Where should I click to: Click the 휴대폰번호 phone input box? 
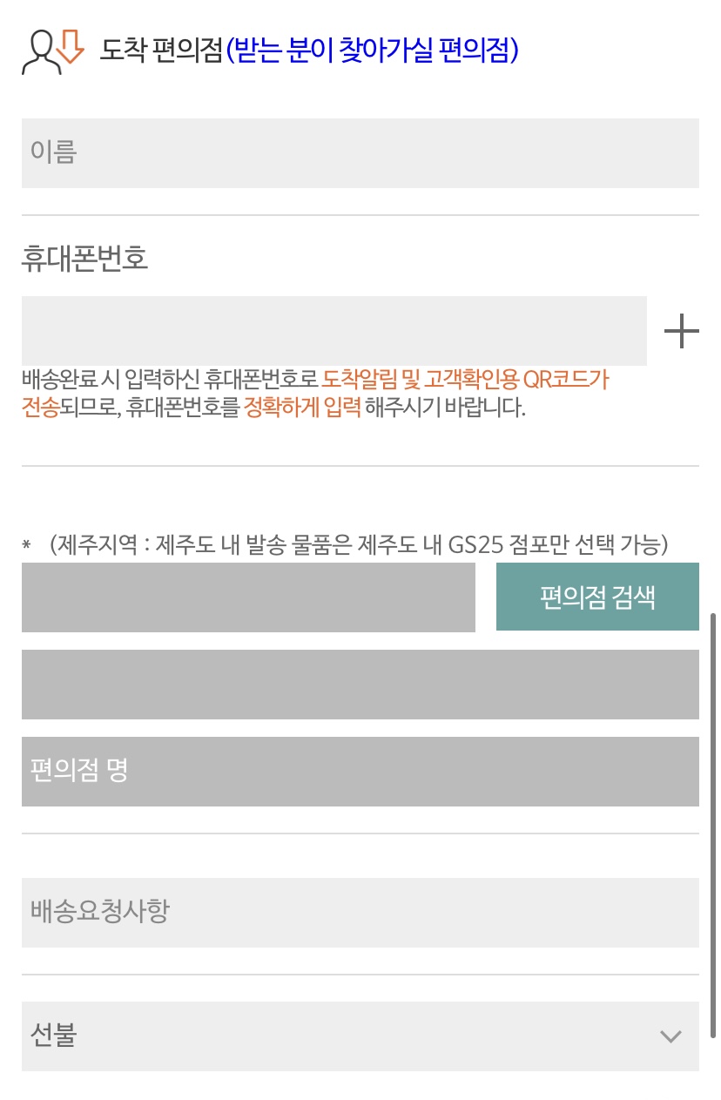[x=334, y=331]
